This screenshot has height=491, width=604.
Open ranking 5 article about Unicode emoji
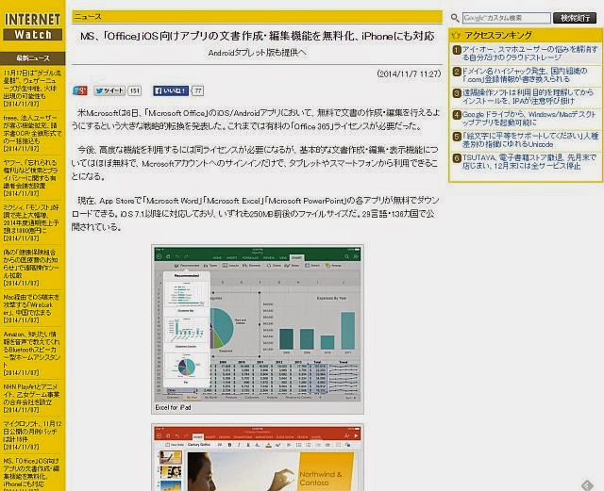pyautogui.click(x=530, y=140)
